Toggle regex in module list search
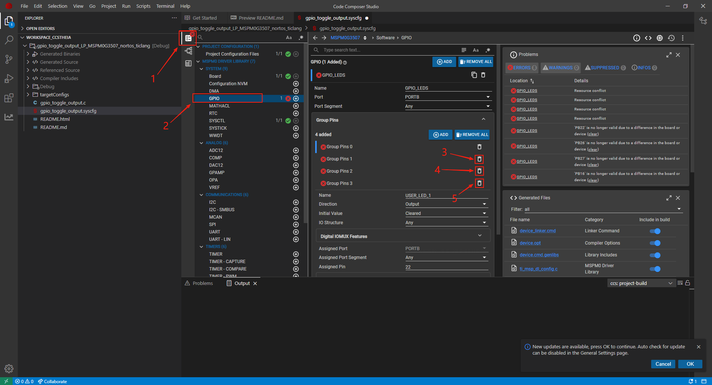This screenshot has height=385, width=712. (301, 37)
